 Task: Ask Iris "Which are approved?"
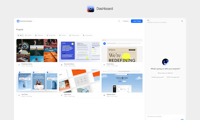pyautogui.click(x=173, y=77)
